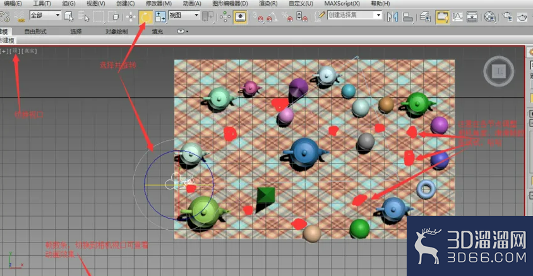Viewport: 533px width, 276px height.
Task: Open the 图形编辑器(D) menu
Action: tap(230, 4)
